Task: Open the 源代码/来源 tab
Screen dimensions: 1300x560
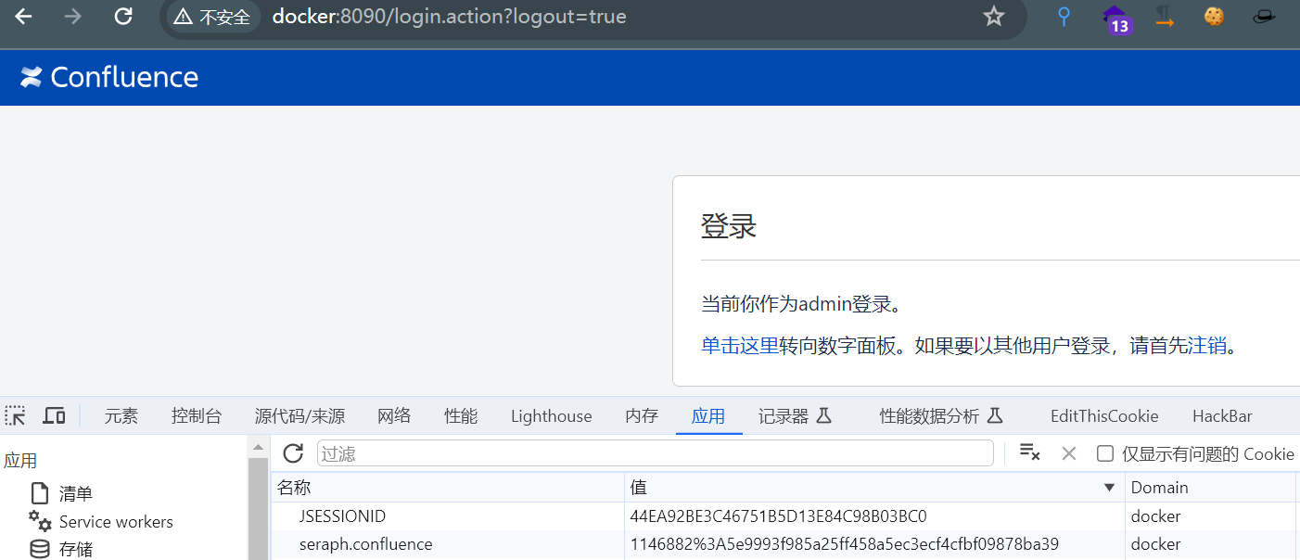Action: click(x=300, y=416)
